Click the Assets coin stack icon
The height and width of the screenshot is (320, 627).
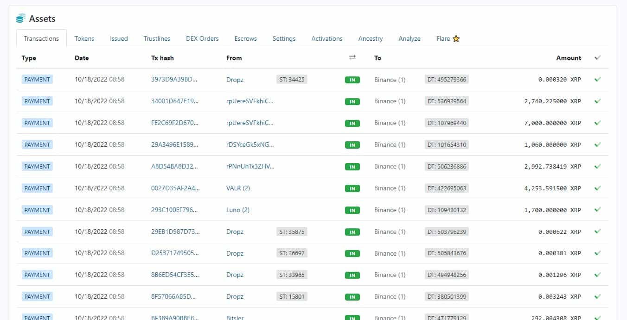point(20,19)
